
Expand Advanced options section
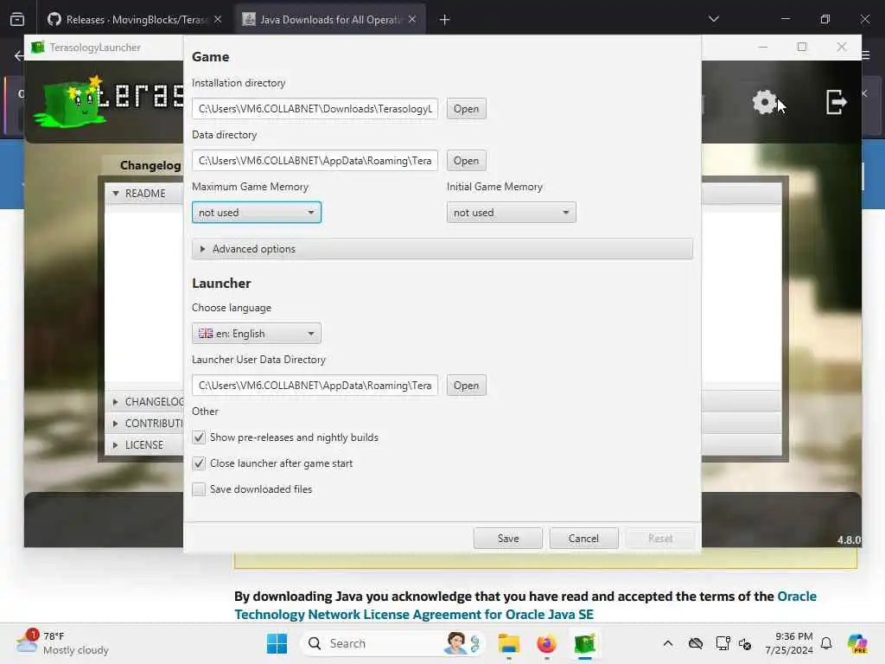click(442, 249)
